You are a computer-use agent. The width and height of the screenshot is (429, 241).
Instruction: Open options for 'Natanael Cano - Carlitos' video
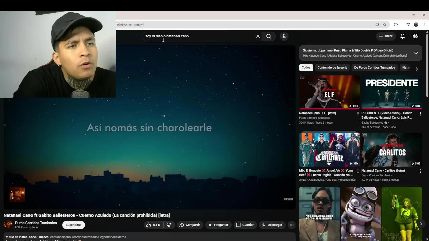(x=420, y=171)
